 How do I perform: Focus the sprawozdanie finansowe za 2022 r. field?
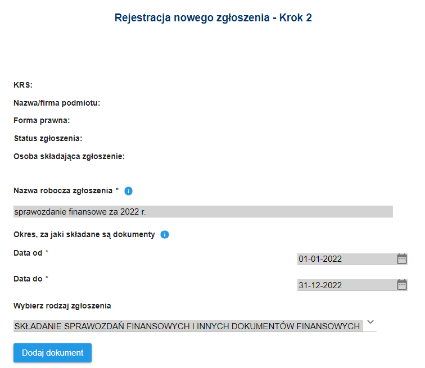tap(202, 212)
